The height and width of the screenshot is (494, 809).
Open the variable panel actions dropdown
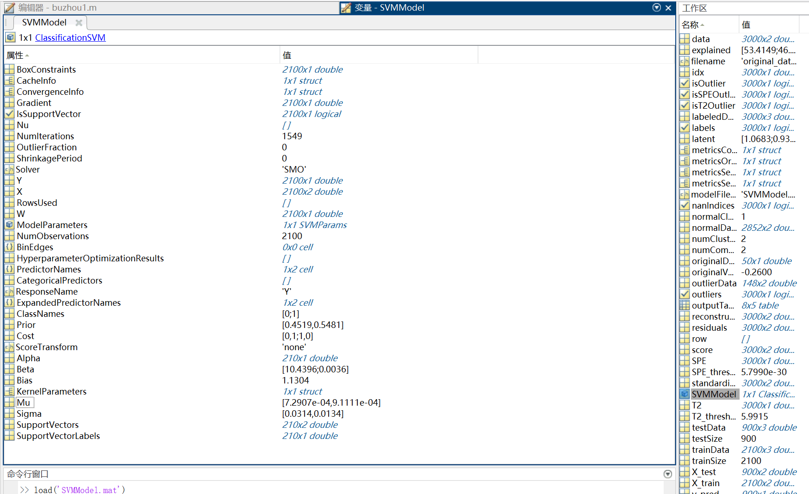click(x=656, y=7)
